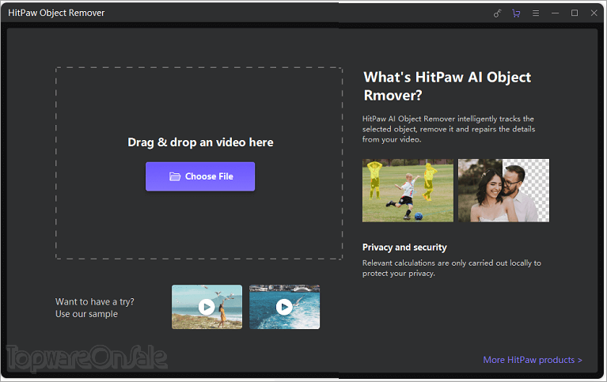Play the ocean boat wake sample video
Viewport: 607px width, 382px height.
[x=285, y=307]
